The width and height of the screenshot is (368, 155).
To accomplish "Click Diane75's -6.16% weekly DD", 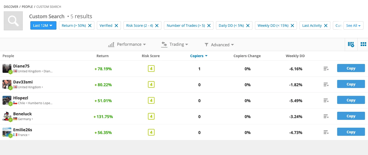I will (x=296, y=69).
